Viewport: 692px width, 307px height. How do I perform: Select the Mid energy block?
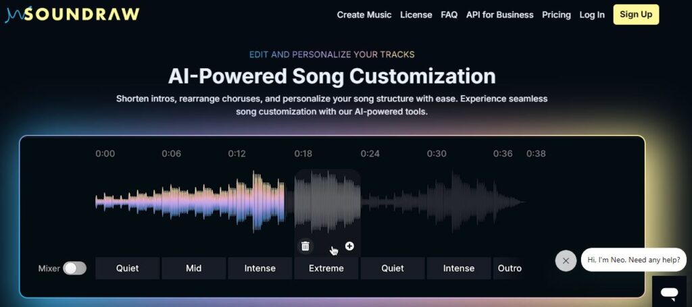click(194, 269)
